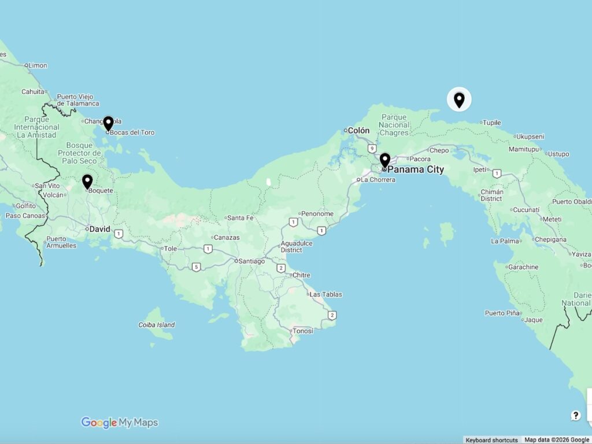Click the Pacora label
Screen dimensions: 592x444
coord(420,159)
